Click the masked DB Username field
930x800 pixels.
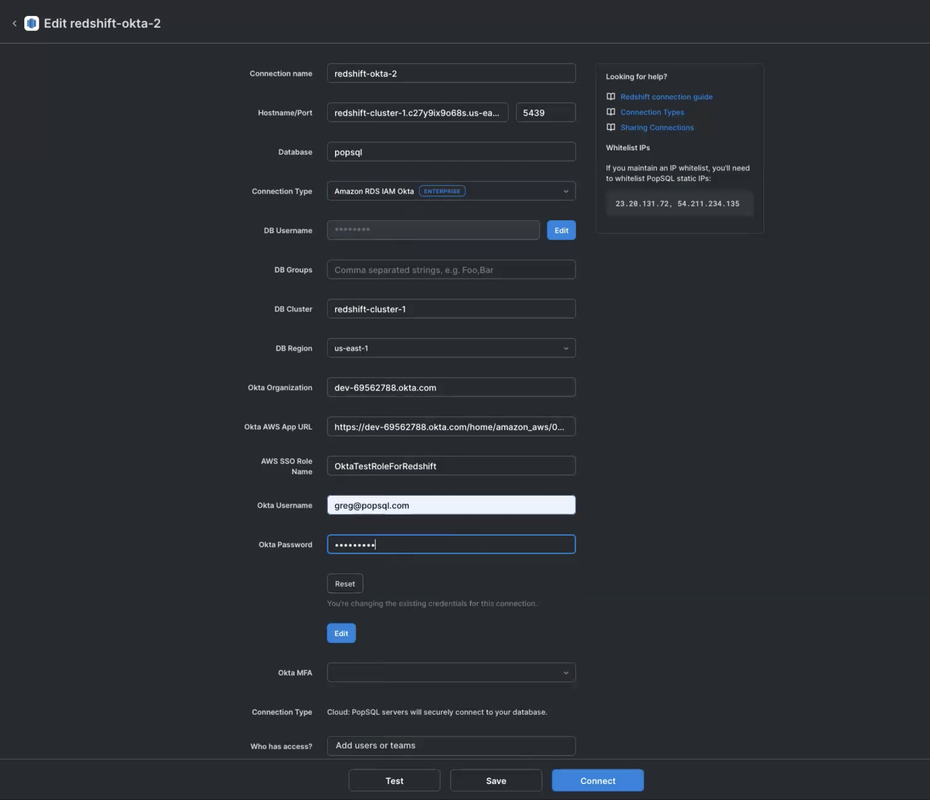(433, 230)
